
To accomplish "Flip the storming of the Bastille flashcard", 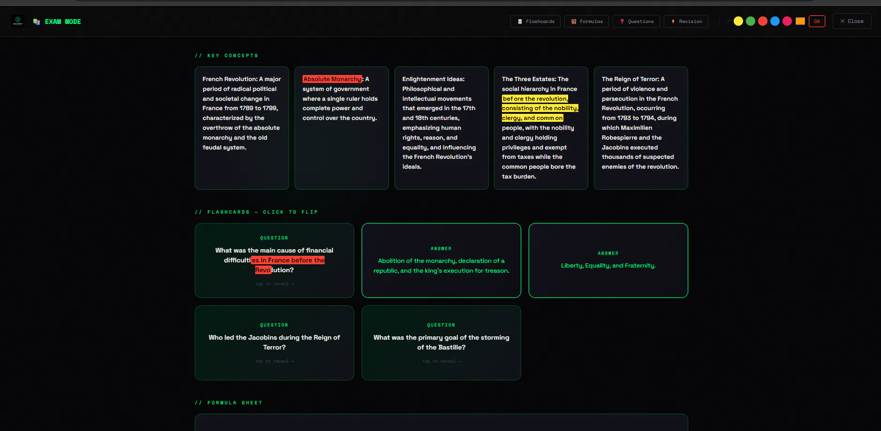I will pyautogui.click(x=441, y=343).
